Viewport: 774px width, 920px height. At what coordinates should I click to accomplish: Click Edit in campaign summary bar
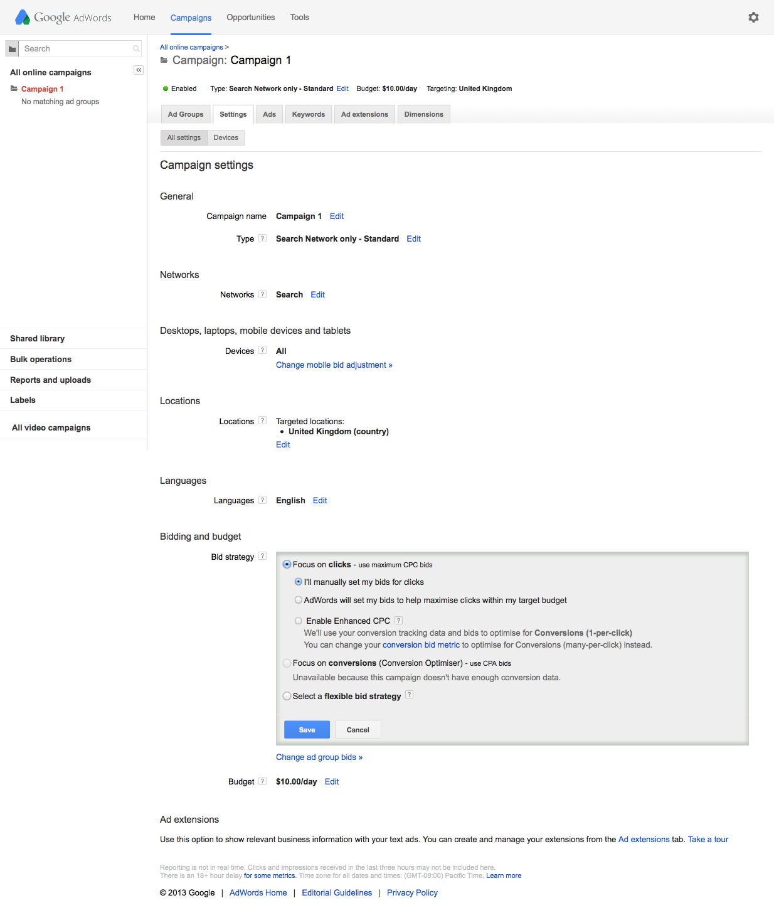(342, 88)
